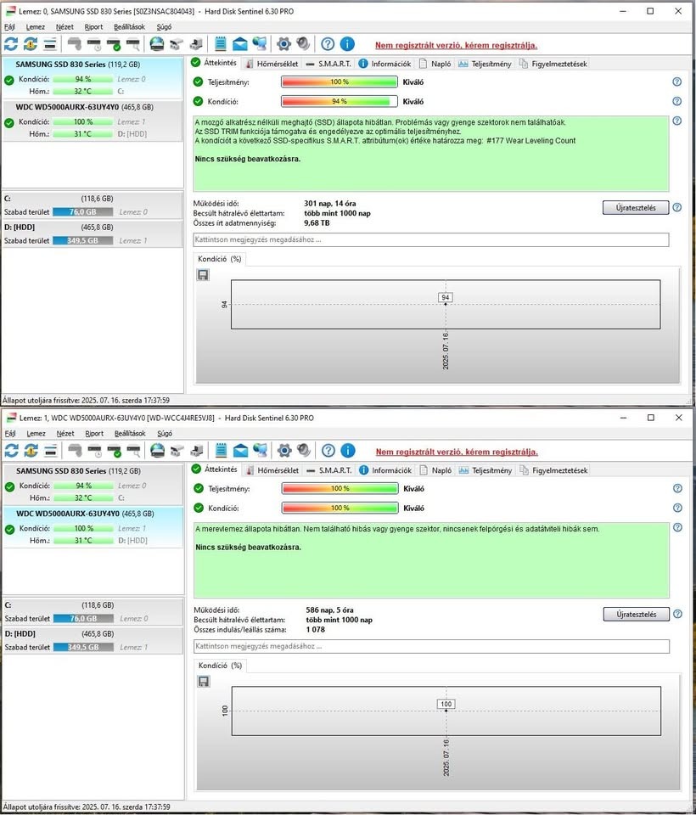Click Kondíció 94 % bar in top window overview

point(340,101)
